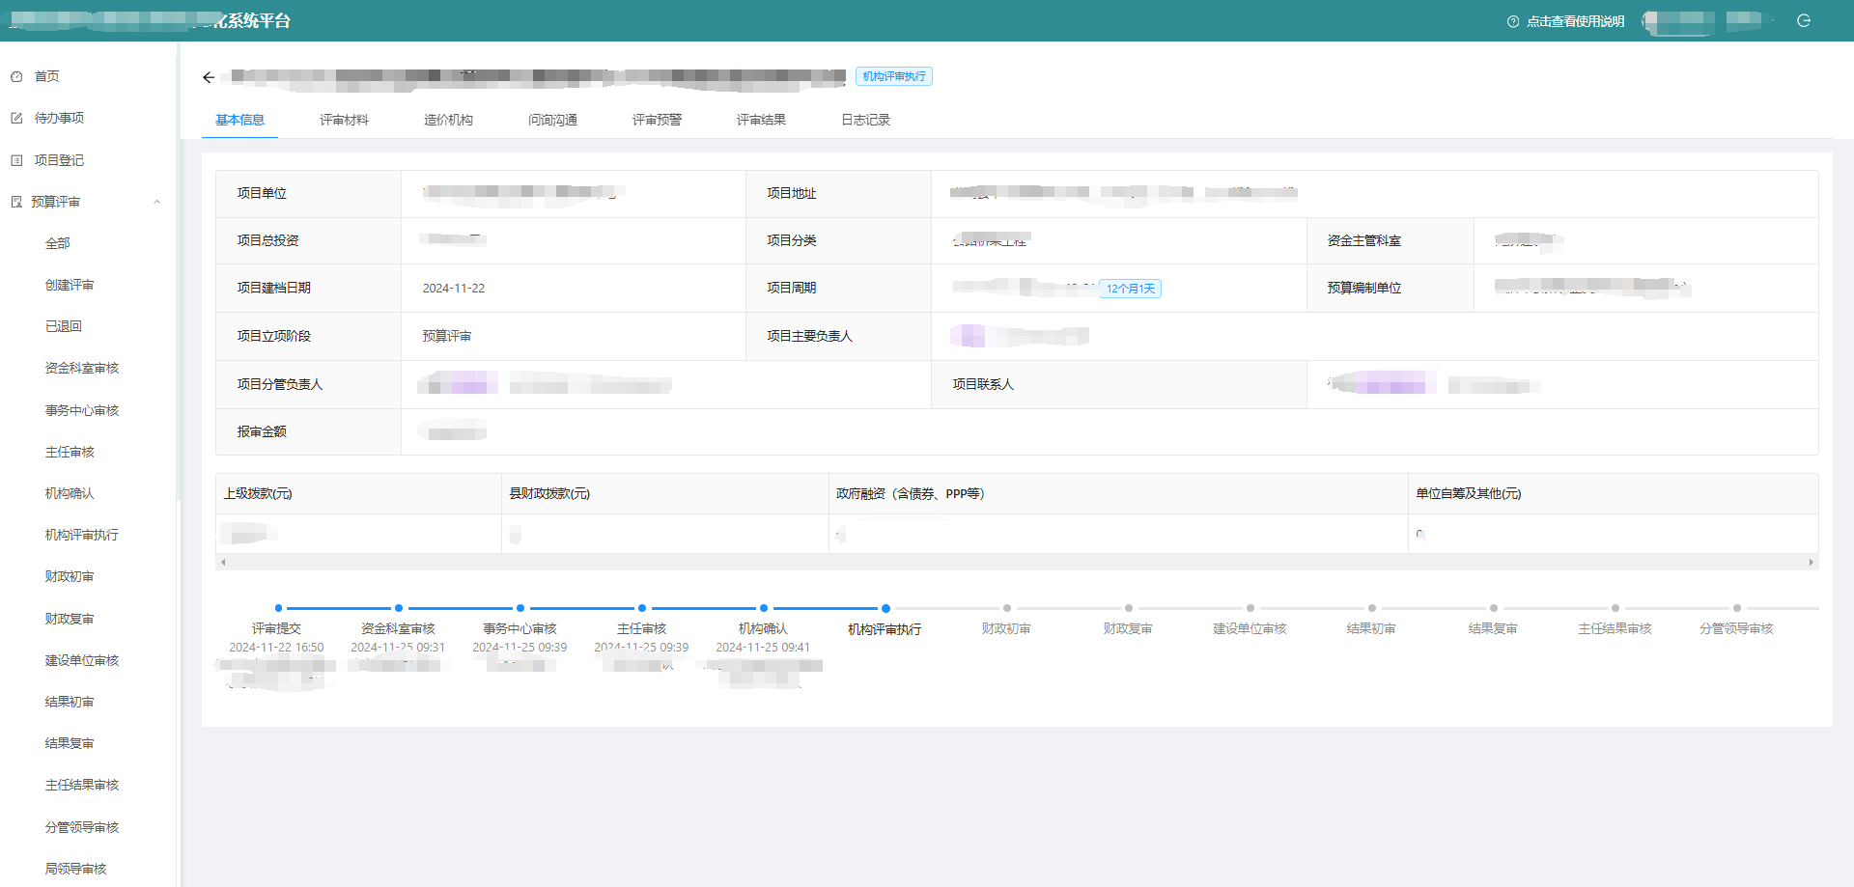This screenshot has height=887, width=1854.
Task: Click the 分管领导审核 timeline step dot
Action: pyautogui.click(x=1737, y=608)
